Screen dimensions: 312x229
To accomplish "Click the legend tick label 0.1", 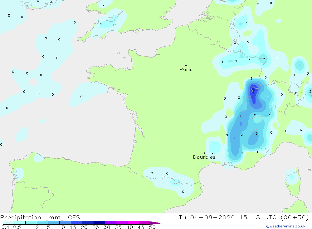I will (x=5, y=227).
